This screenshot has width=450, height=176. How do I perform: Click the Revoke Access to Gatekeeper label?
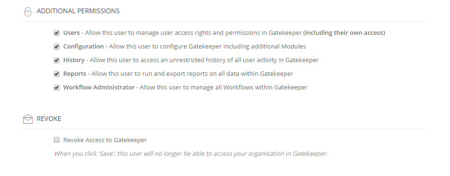(x=105, y=140)
